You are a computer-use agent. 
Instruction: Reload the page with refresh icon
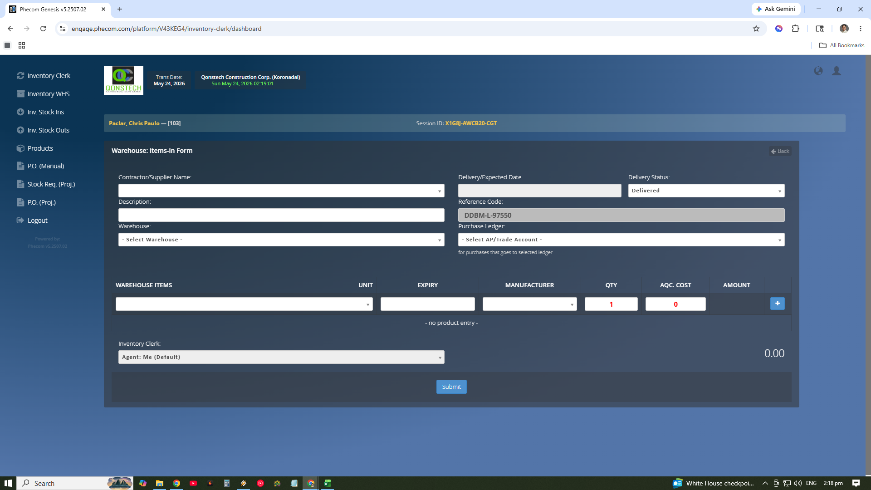(43, 29)
